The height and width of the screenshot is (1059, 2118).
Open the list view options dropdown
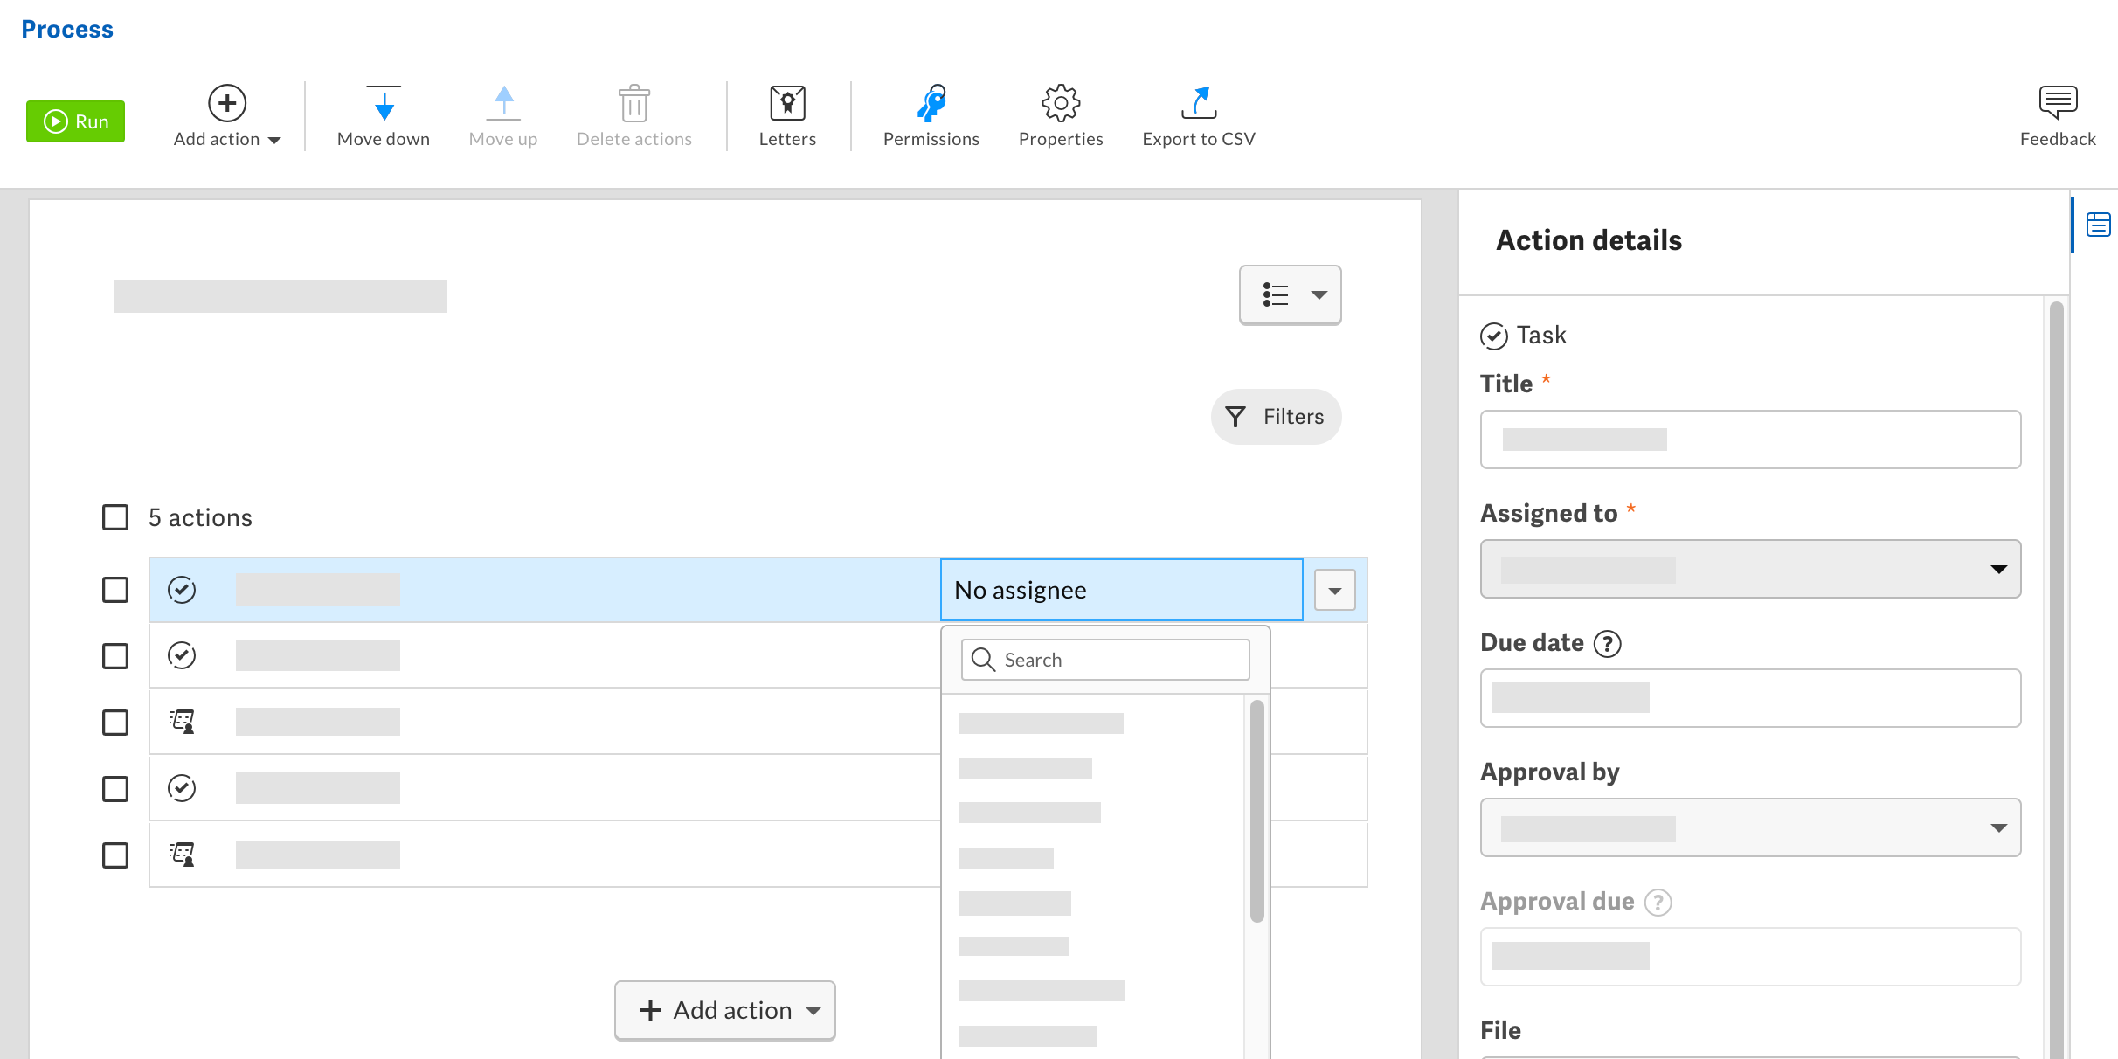1290,294
